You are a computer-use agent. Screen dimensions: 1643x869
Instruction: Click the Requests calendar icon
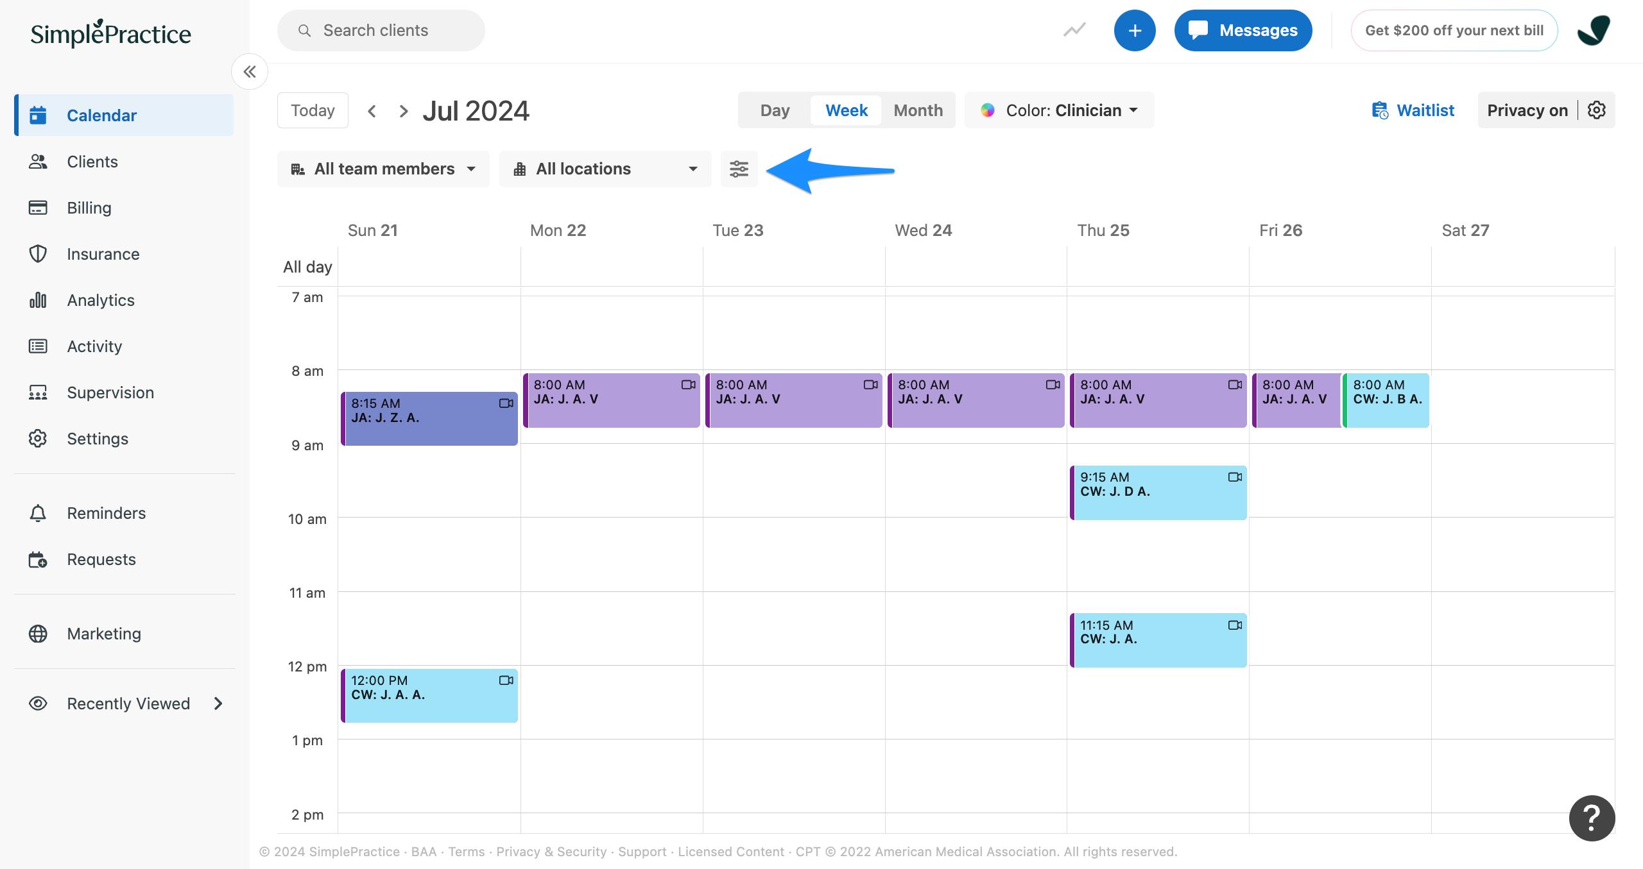(x=38, y=559)
